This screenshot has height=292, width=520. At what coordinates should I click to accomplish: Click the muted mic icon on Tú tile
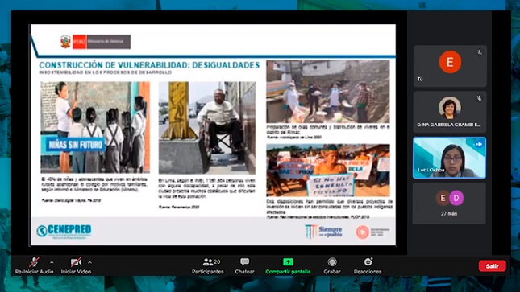click(x=480, y=52)
